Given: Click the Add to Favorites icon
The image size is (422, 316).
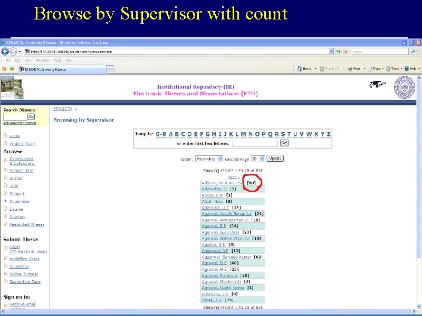Looking at the screenshot, I should tap(12, 69).
